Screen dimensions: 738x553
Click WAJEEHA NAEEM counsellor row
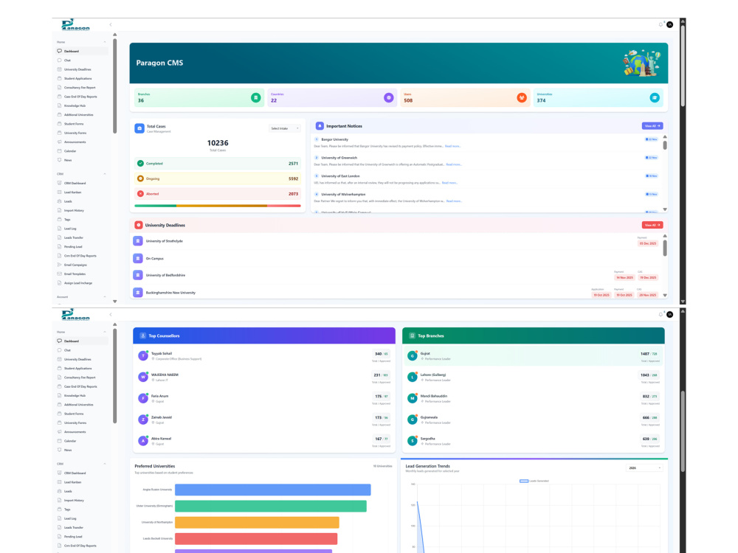tap(264, 377)
